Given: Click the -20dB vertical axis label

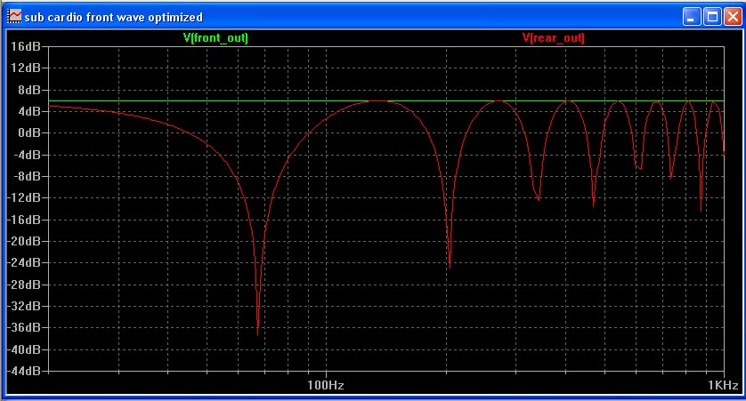Looking at the screenshot, I should (x=24, y=241).
